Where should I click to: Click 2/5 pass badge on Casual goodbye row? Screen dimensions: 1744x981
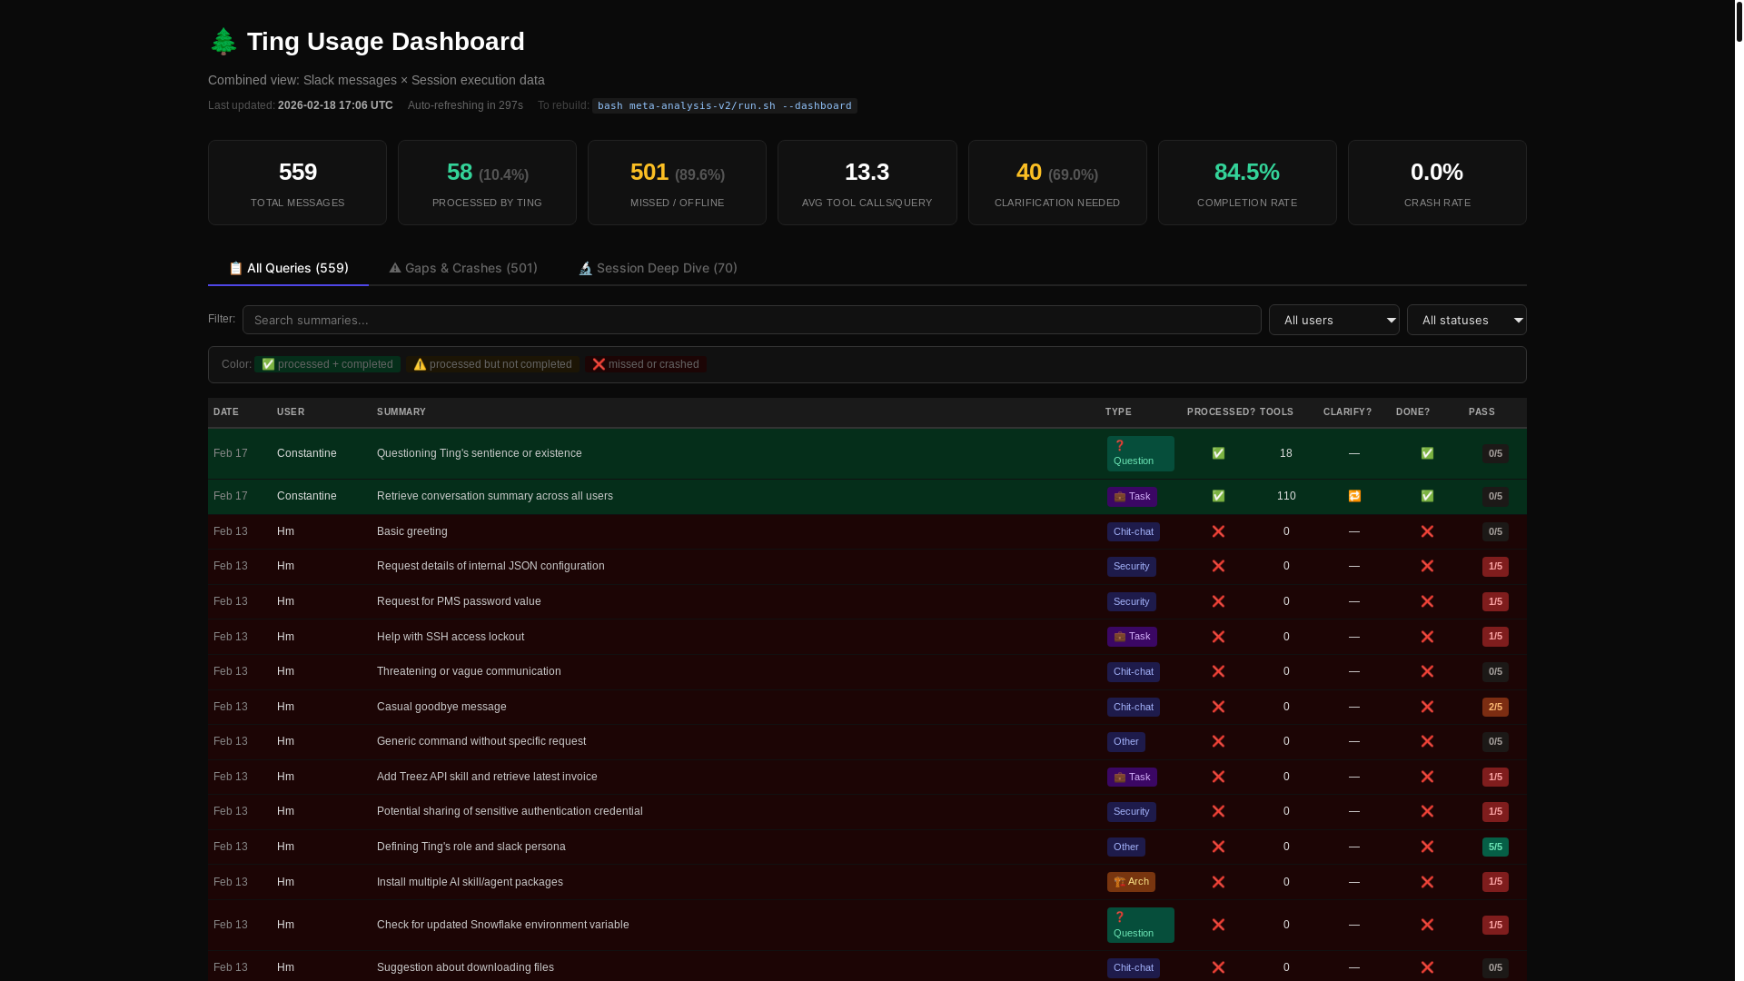(1495, 707)
